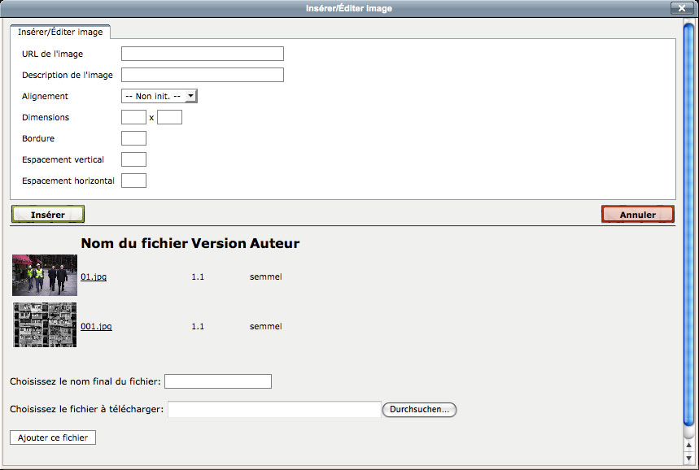699x470 pixels.
Task: Open the 01.jpg file link
Action: pos(94,277)
